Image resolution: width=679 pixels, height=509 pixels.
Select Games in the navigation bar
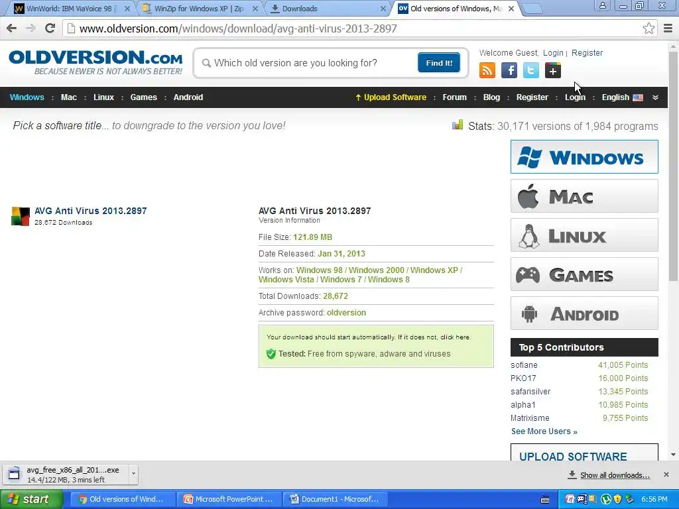144,97
